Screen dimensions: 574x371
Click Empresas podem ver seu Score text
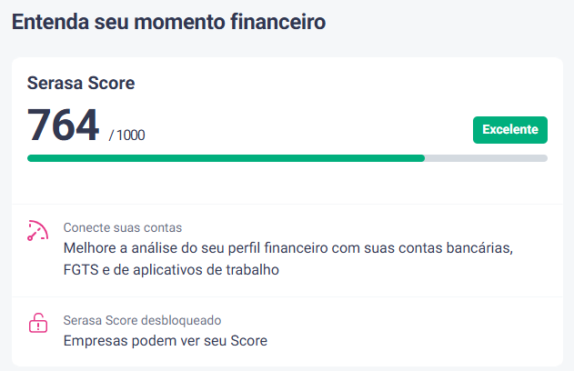pos(166,341)
